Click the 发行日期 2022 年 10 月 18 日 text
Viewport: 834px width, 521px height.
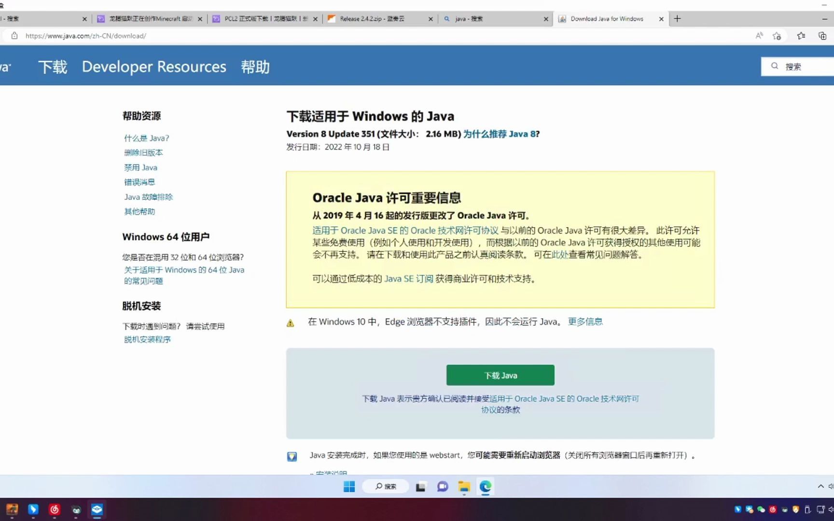[x=338, y=147]
